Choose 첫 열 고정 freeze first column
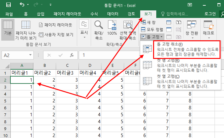Screen dimensions: 224x138 pos(181,82)
